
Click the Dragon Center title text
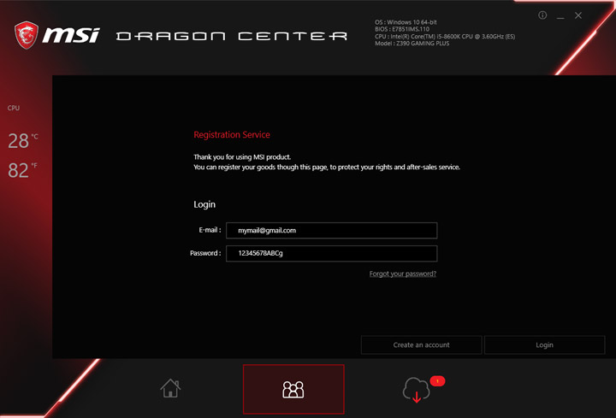[x=232, y=36]
